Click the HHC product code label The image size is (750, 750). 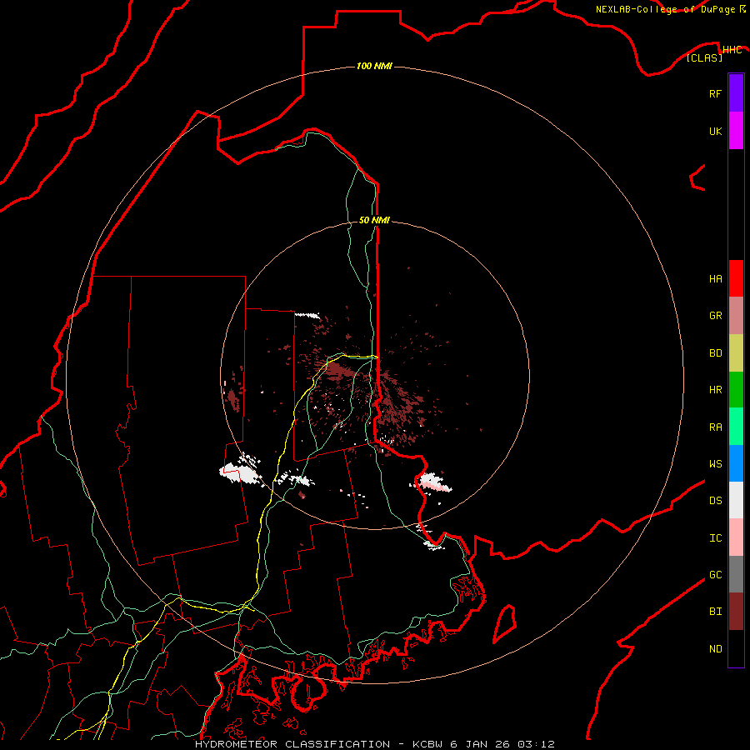[x=732, y=50]
